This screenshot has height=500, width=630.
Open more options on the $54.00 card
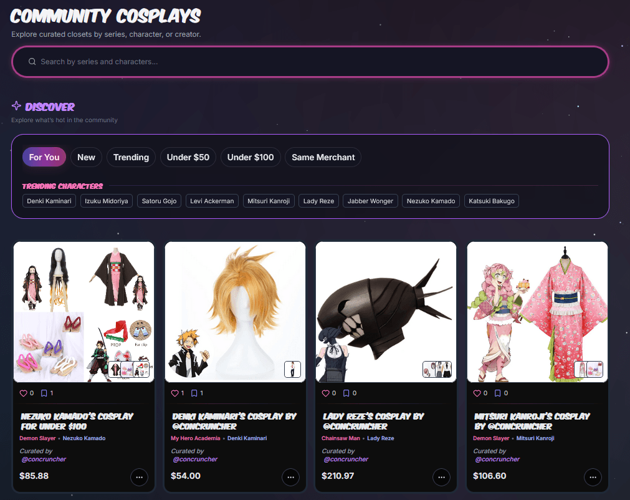[290, 477]
